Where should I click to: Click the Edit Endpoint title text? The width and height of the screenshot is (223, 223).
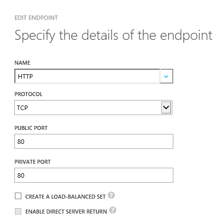point(36,18)
